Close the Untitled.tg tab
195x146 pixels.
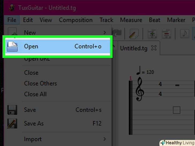click(x=154, y=48)
